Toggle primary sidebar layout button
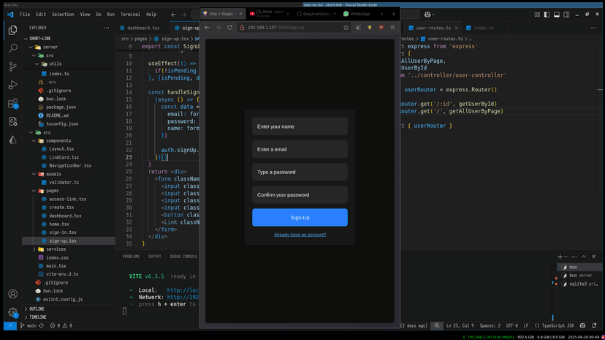605x340 pixels. click(547, 15)
